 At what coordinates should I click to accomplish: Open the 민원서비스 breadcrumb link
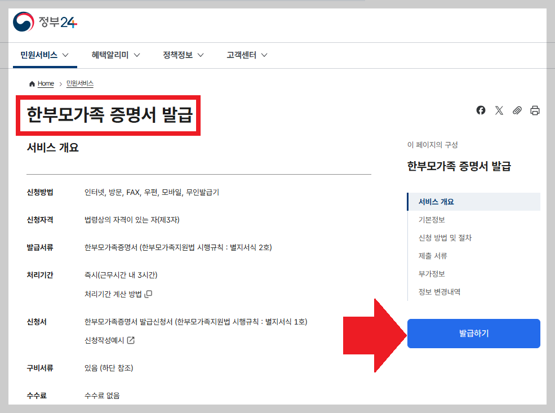(x=79, y=83)
